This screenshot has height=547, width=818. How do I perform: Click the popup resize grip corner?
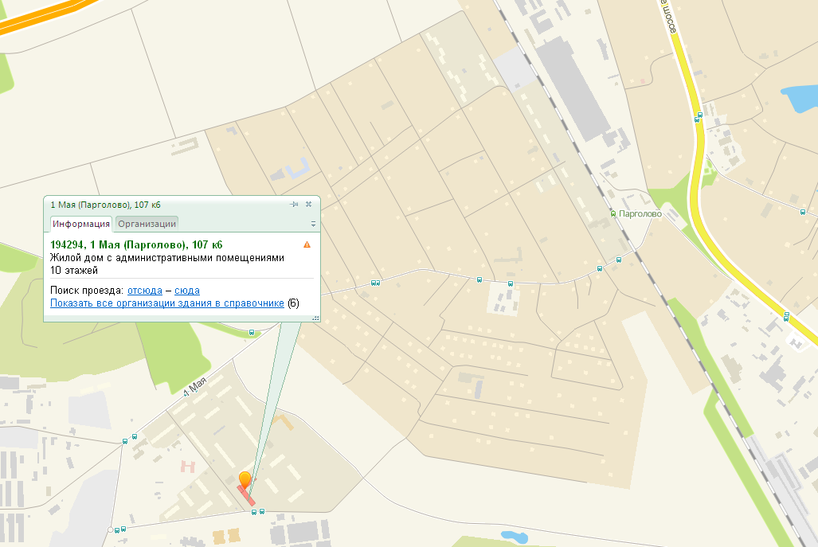point(315,318)
